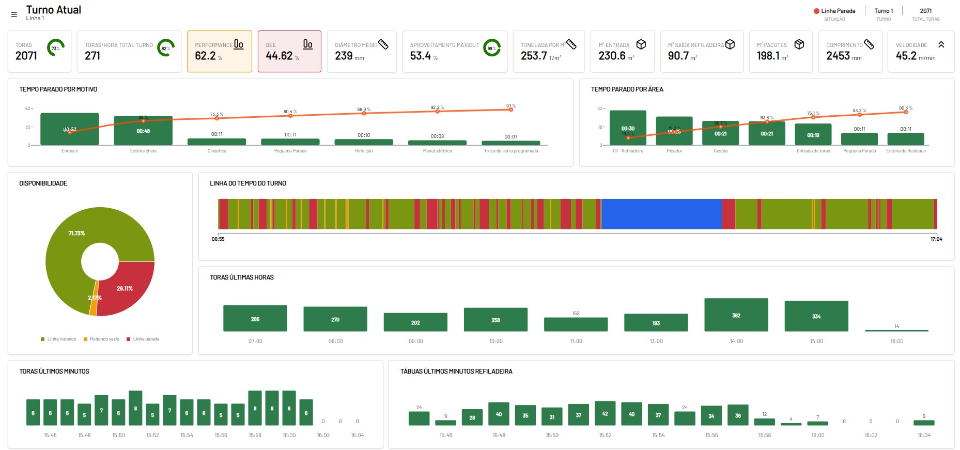
Task: Click the cube icon on M³ Pacotes card
Action: (x=799, y=44)
